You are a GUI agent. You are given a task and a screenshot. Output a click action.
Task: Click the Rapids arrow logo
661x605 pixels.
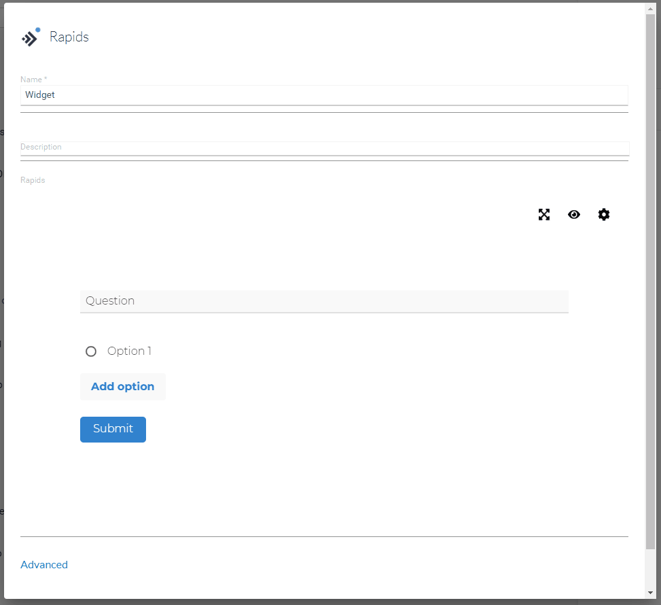(x=30, y=37)
